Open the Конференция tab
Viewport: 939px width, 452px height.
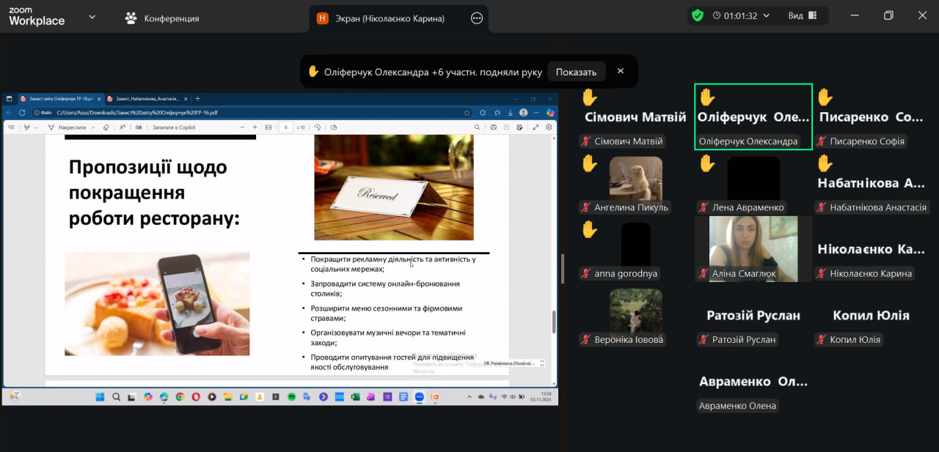coord(171,18)
